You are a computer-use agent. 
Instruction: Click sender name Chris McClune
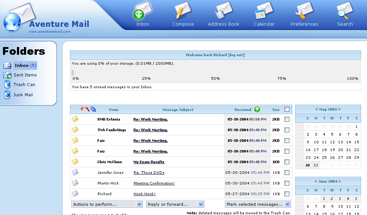110,162
